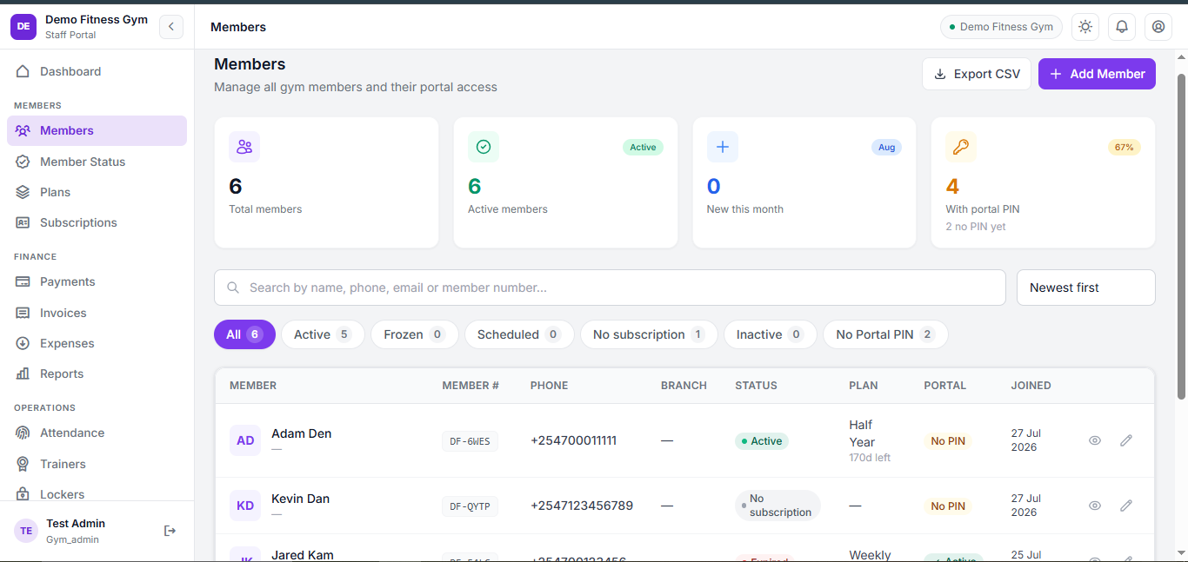Click the name Adam Den
1188x562 pixels.
(301, 433)
